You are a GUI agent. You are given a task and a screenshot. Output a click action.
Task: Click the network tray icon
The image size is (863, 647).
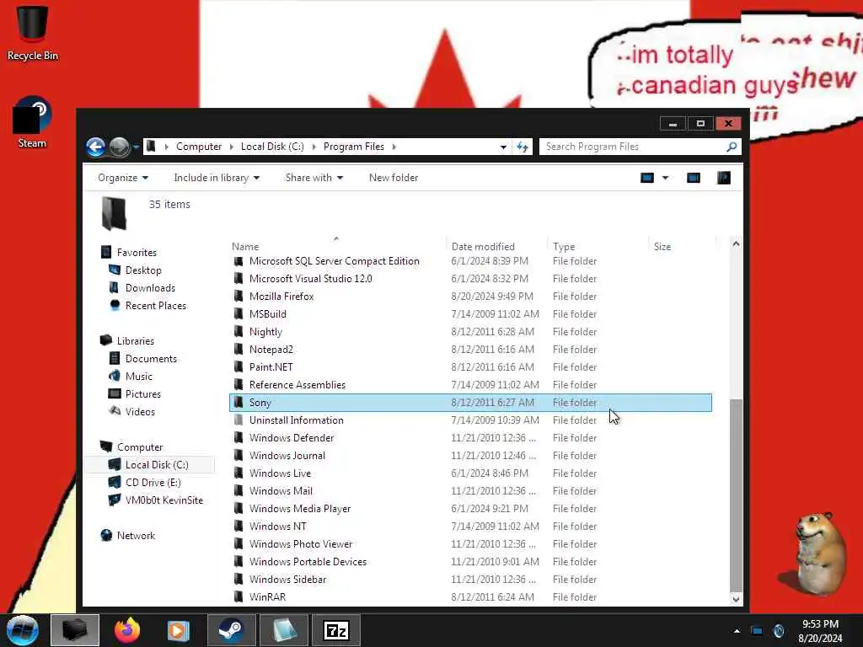click(757, 631)
